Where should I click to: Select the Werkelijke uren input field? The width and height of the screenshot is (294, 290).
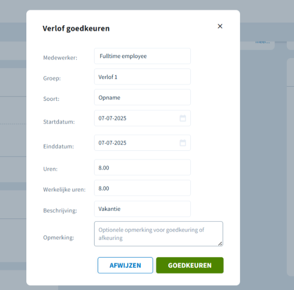pyautogui.click(x=142, y=188)
